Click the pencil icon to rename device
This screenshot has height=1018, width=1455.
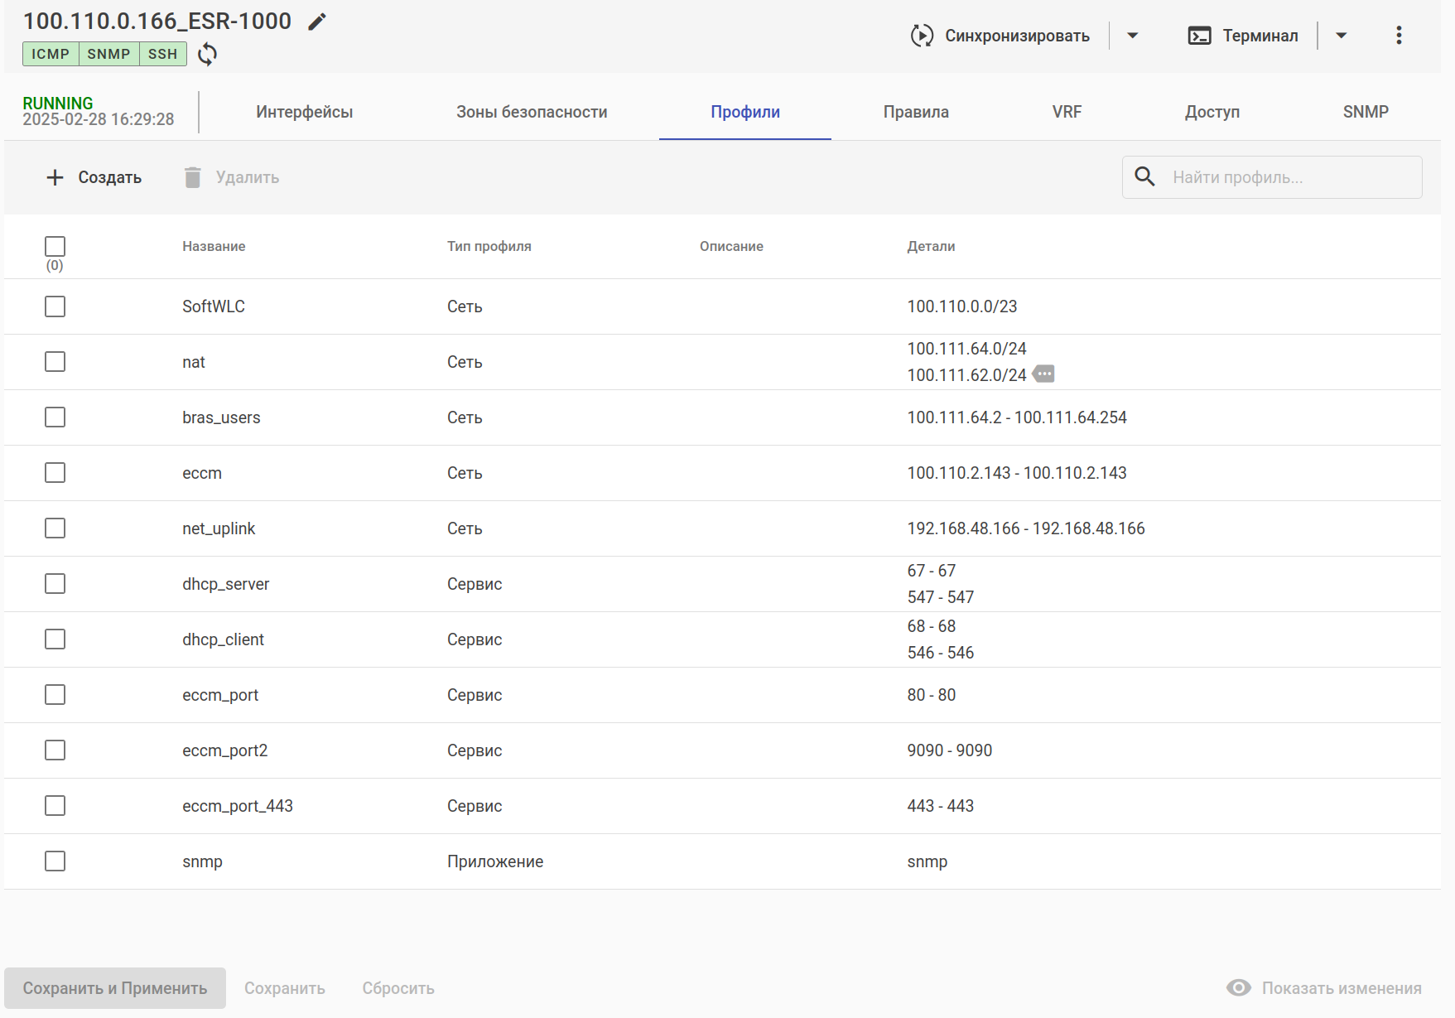(x=317, y=22)
